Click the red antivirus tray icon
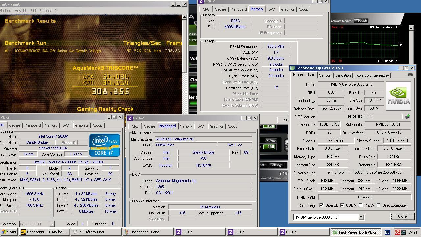The image size is (421, 237). 397,232
